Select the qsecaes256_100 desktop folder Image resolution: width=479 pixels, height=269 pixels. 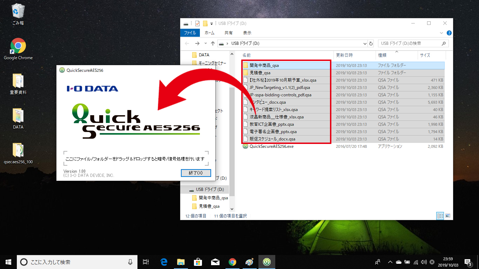pos(18,153)
